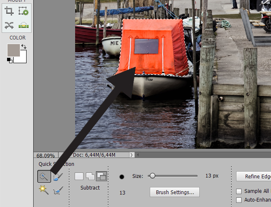Image resolution: width=271 pixels, height=207 pixels.
Task: Click the Refine Edge button
Action: tap(253, 176)
